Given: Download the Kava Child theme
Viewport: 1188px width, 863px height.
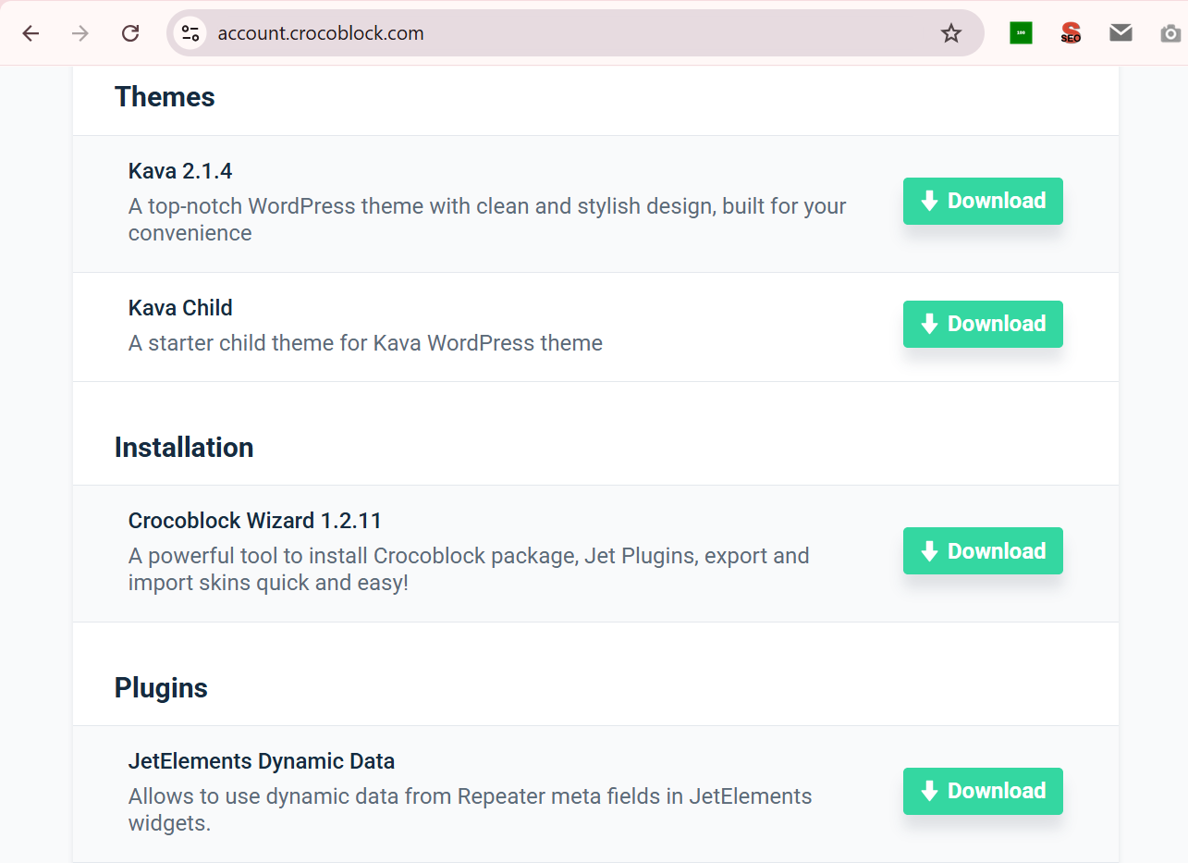Looking at the screenshot, I should 983,324.
